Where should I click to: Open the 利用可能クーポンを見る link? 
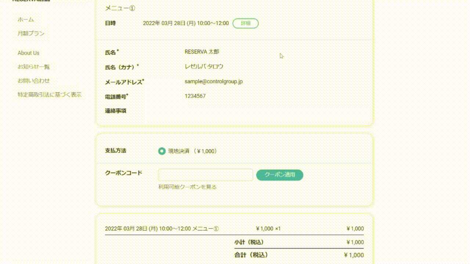click(187, 187)
